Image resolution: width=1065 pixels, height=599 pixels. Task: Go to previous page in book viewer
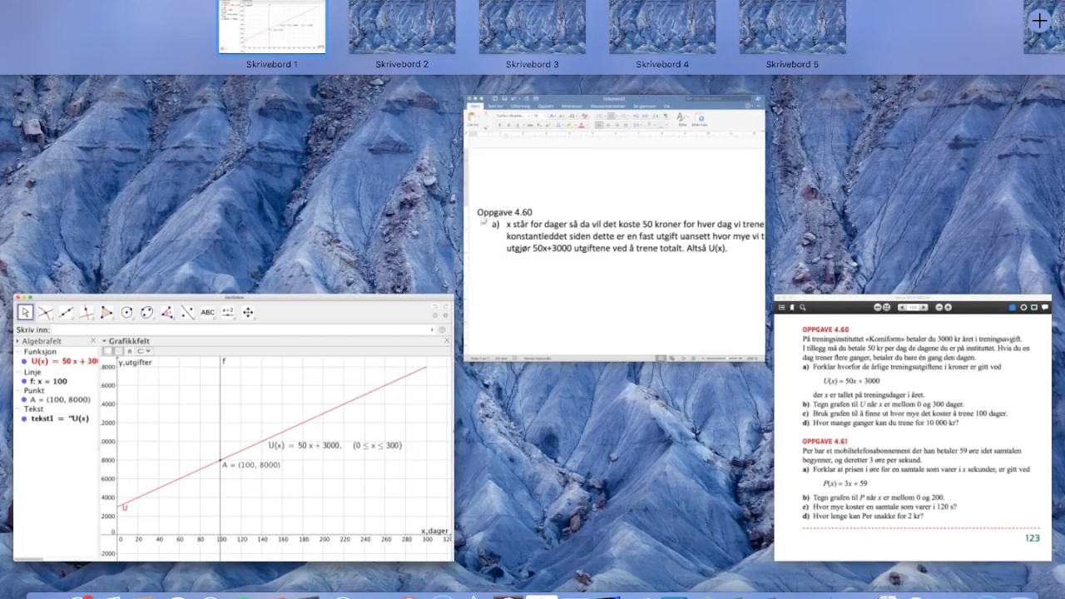pos(901,307)
